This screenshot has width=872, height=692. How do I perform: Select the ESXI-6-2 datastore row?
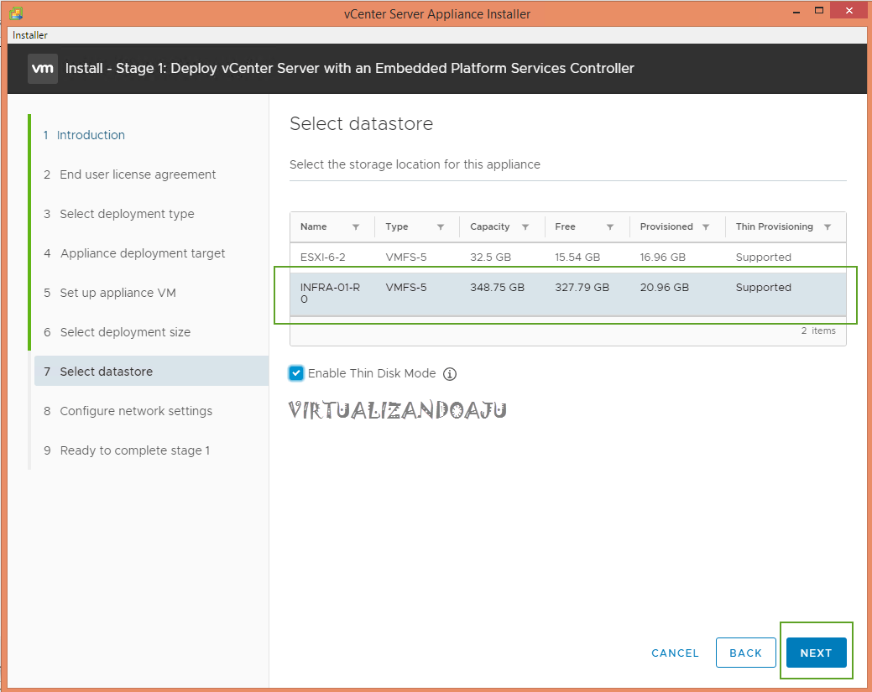coord(567,258)
